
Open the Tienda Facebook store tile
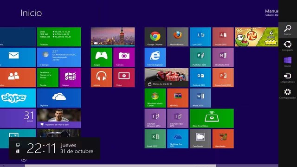pyautogui.click(x=47, y=77)
